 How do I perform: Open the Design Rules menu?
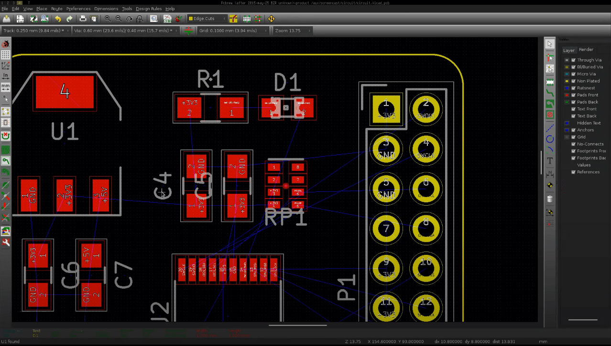[x=149, y=9]
